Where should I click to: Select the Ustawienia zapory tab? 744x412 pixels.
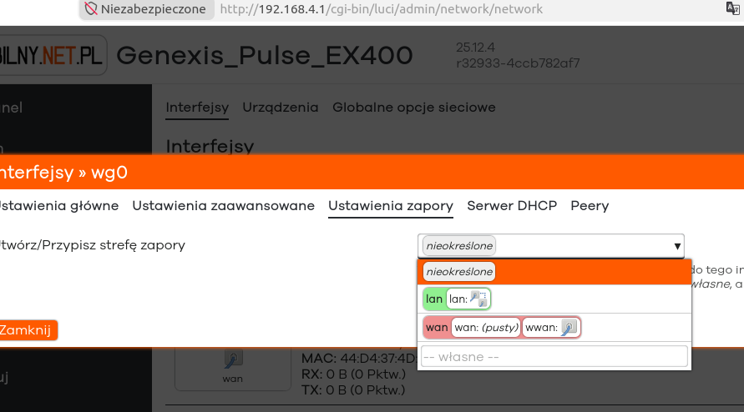(391, 206)
